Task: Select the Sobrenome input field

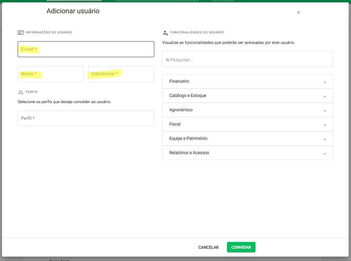Action: [x=121, y=74]
